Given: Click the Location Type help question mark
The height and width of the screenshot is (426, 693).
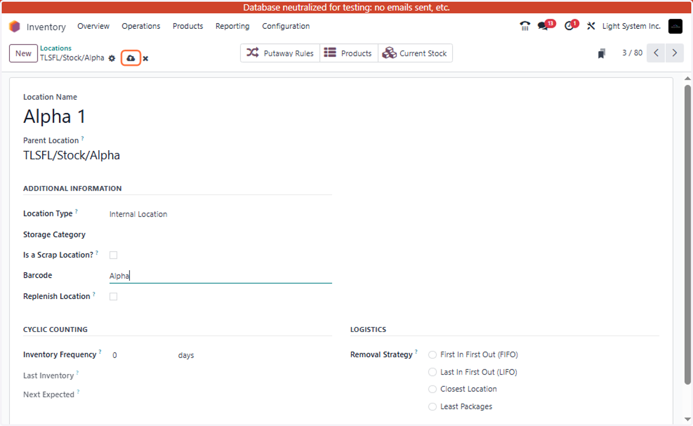Looking at the screenshot, I should pos(76,211).
